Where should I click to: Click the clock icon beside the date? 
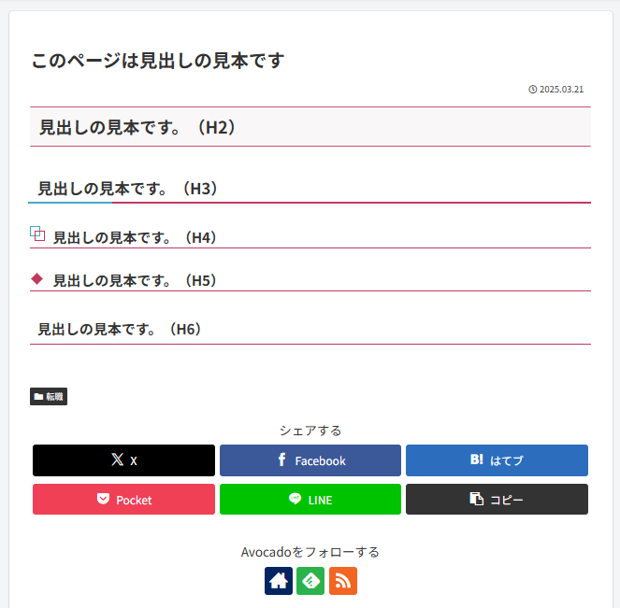[533, 90]
